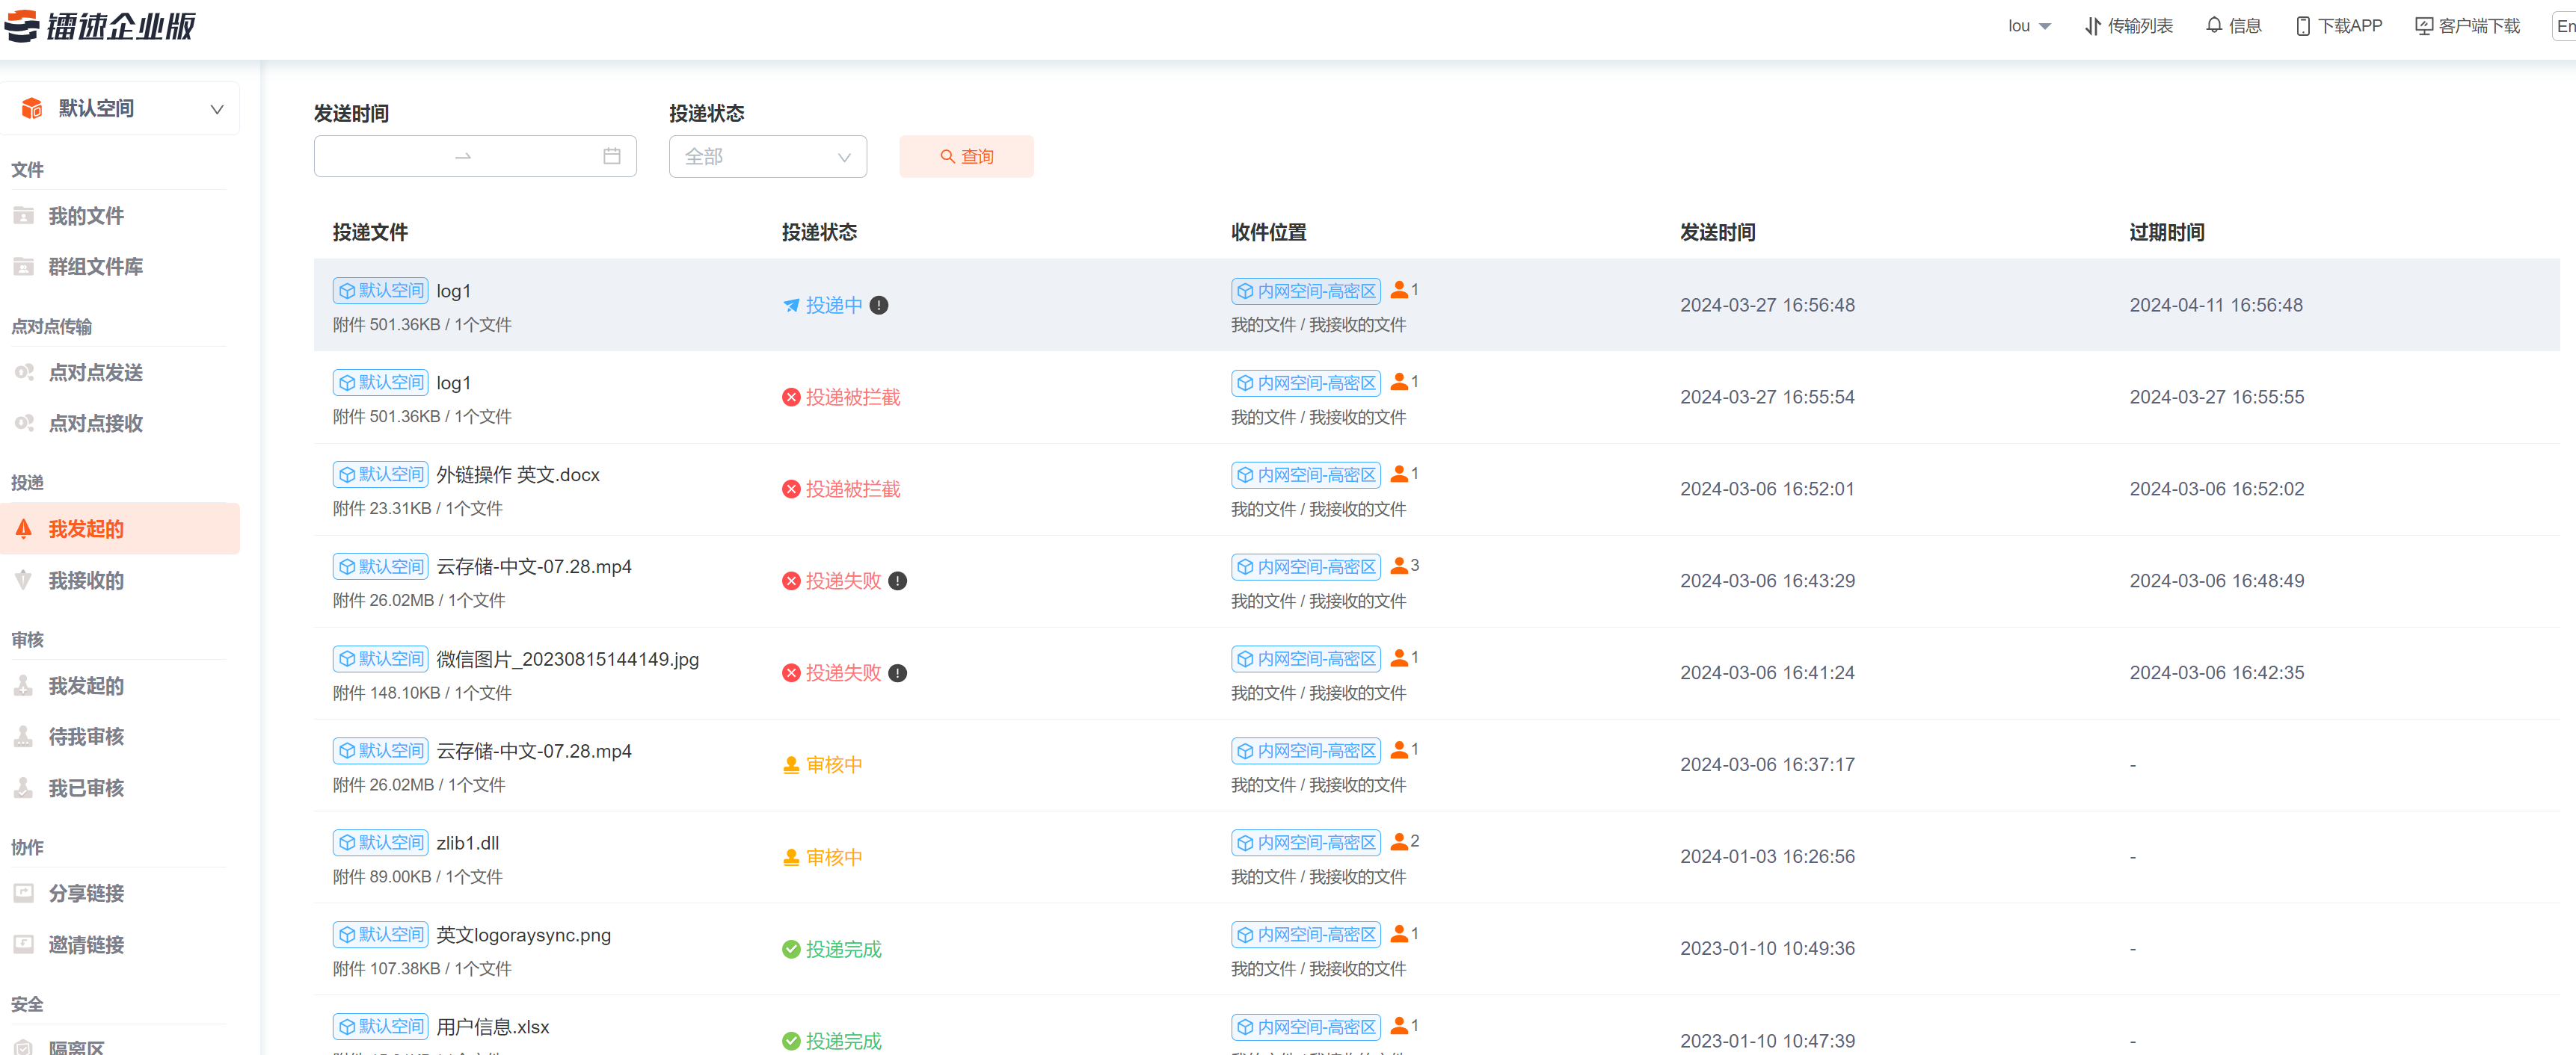The image size is (2576, 1055).
Task: Go to 点对点发送 in the sidebar
Action: 96,373
